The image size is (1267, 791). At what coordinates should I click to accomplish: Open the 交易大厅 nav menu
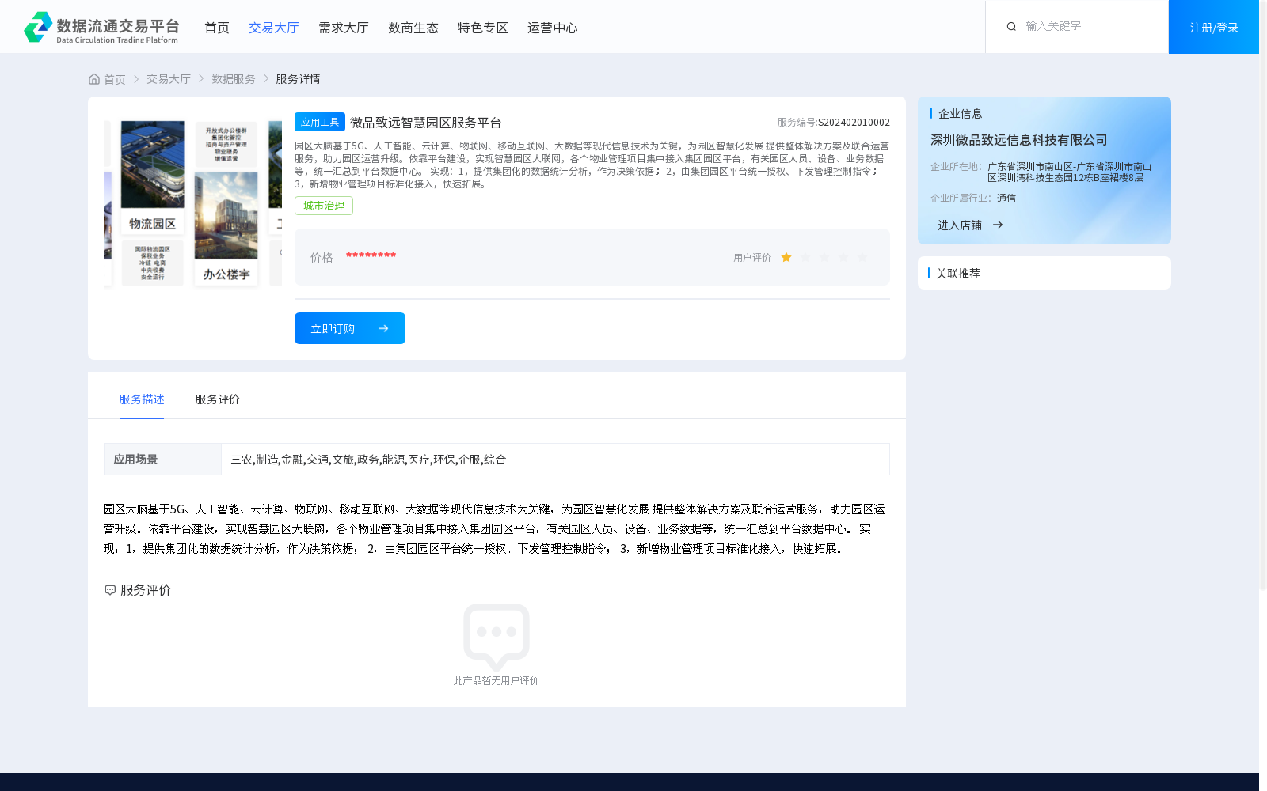click(x=274, y=28)
